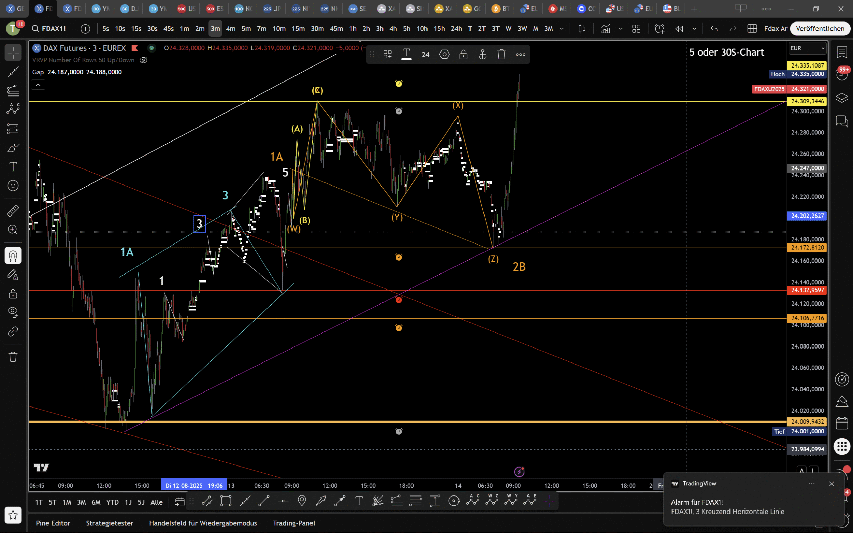This screenshot has height=533, width=853.
Task: Collapse the indicator legend arrow
Action: [x=38, y=85]
